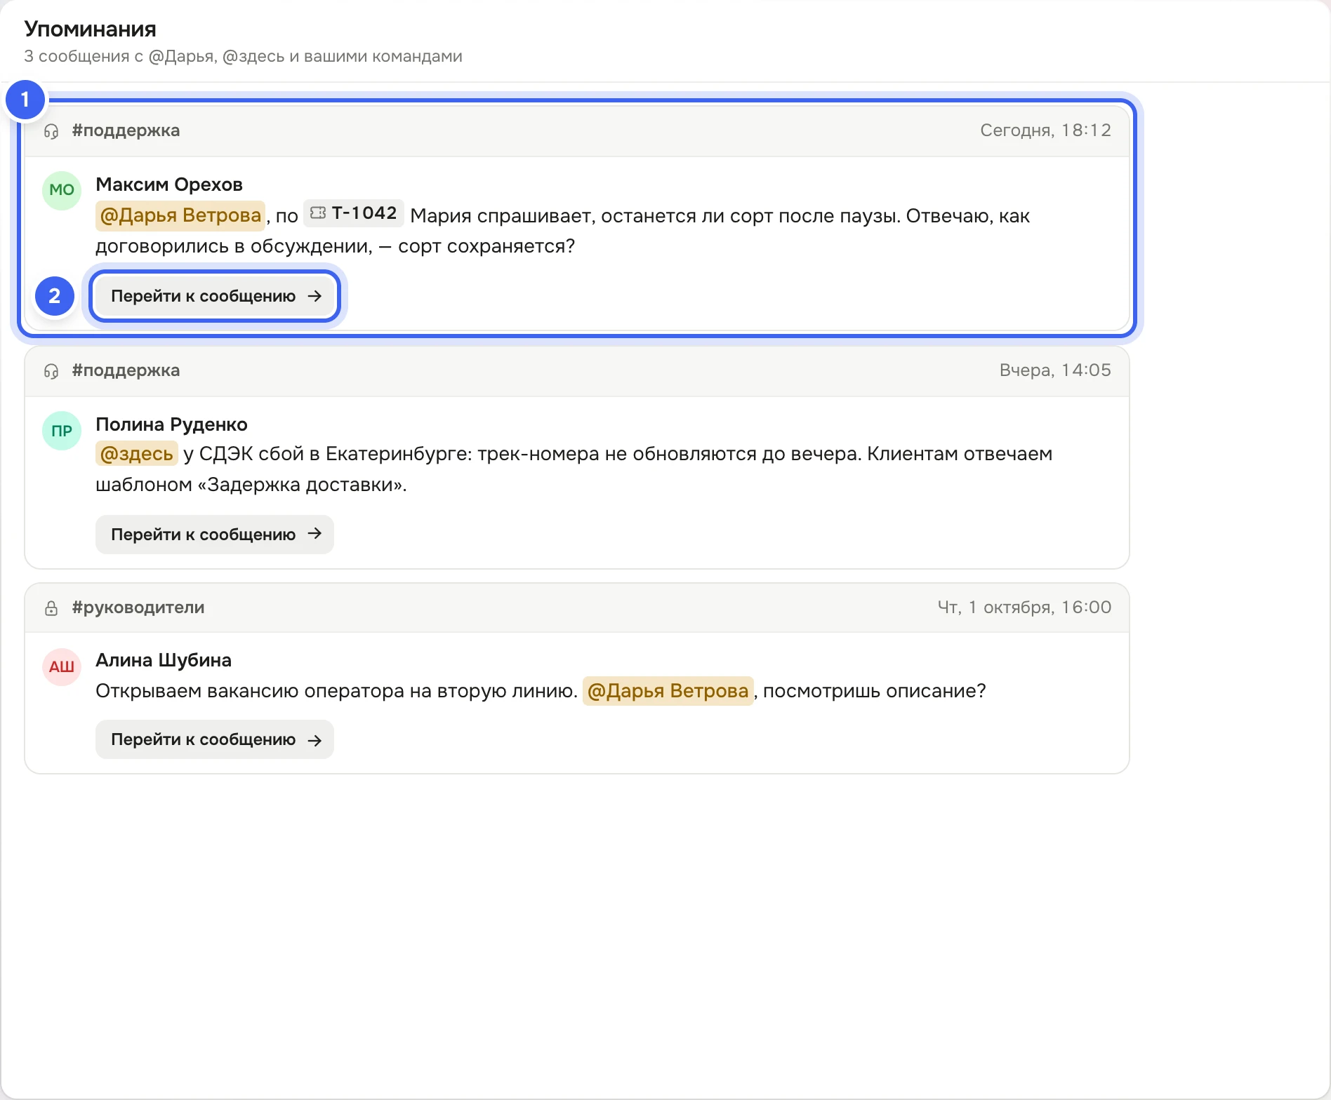Click headset icon on today's #поддержка card

51,131
